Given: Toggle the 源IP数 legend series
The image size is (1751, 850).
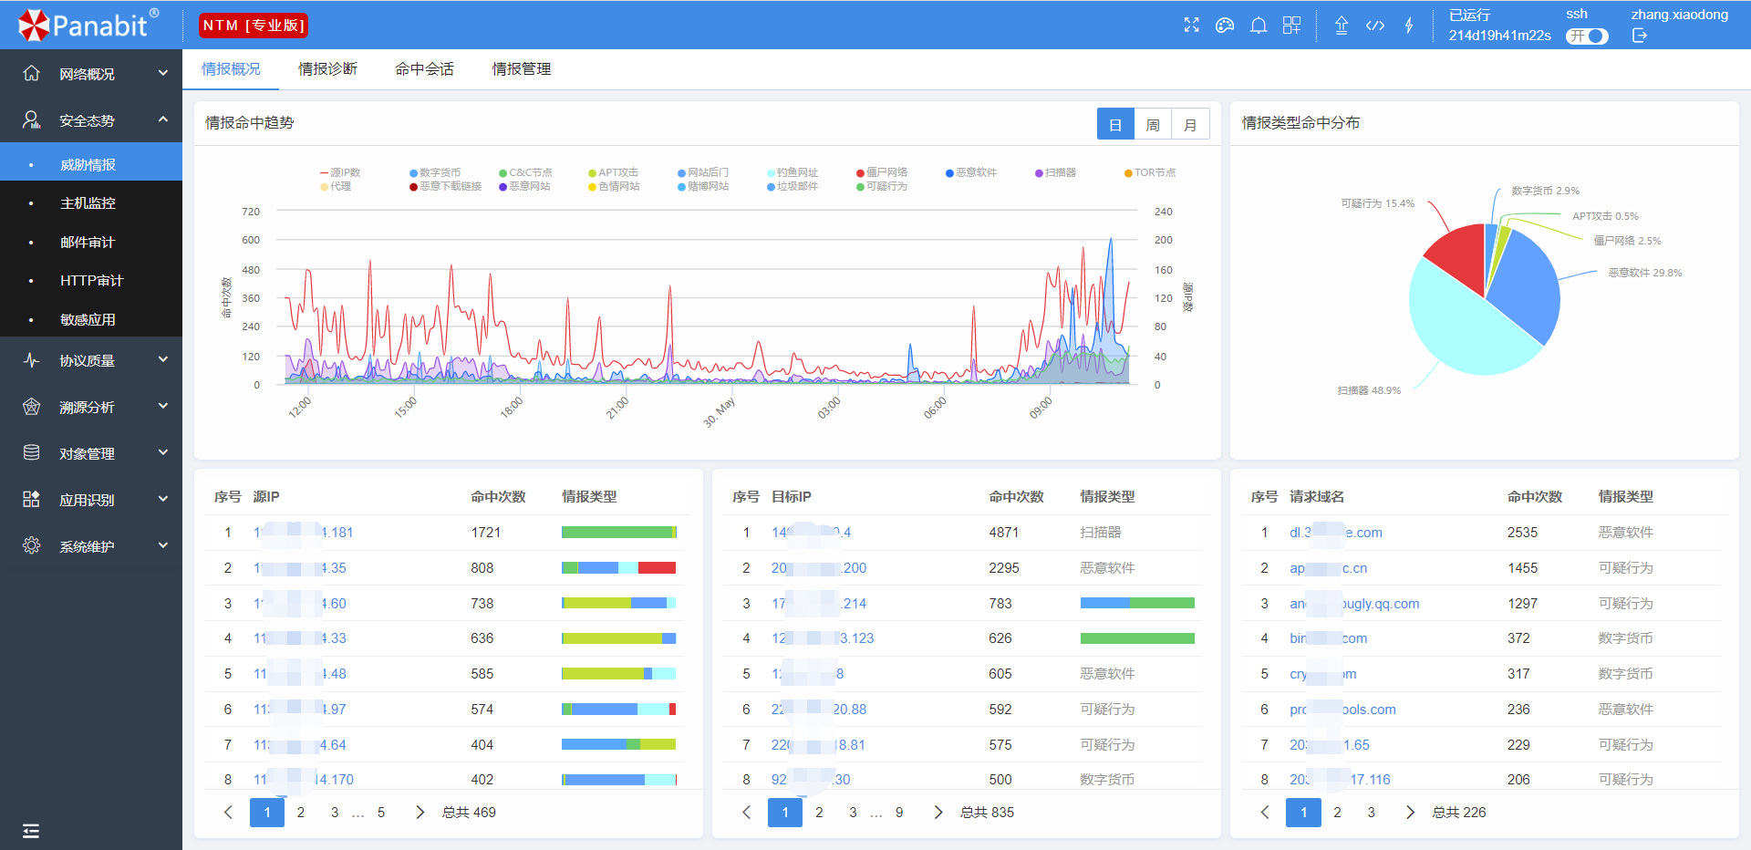Looking at the screenshot, I should pyautogui.click(x=340, y=172).
